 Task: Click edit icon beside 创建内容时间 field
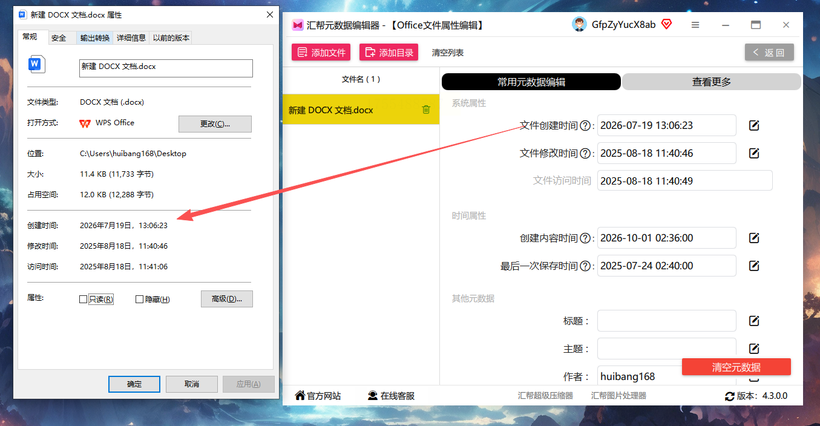754,238
